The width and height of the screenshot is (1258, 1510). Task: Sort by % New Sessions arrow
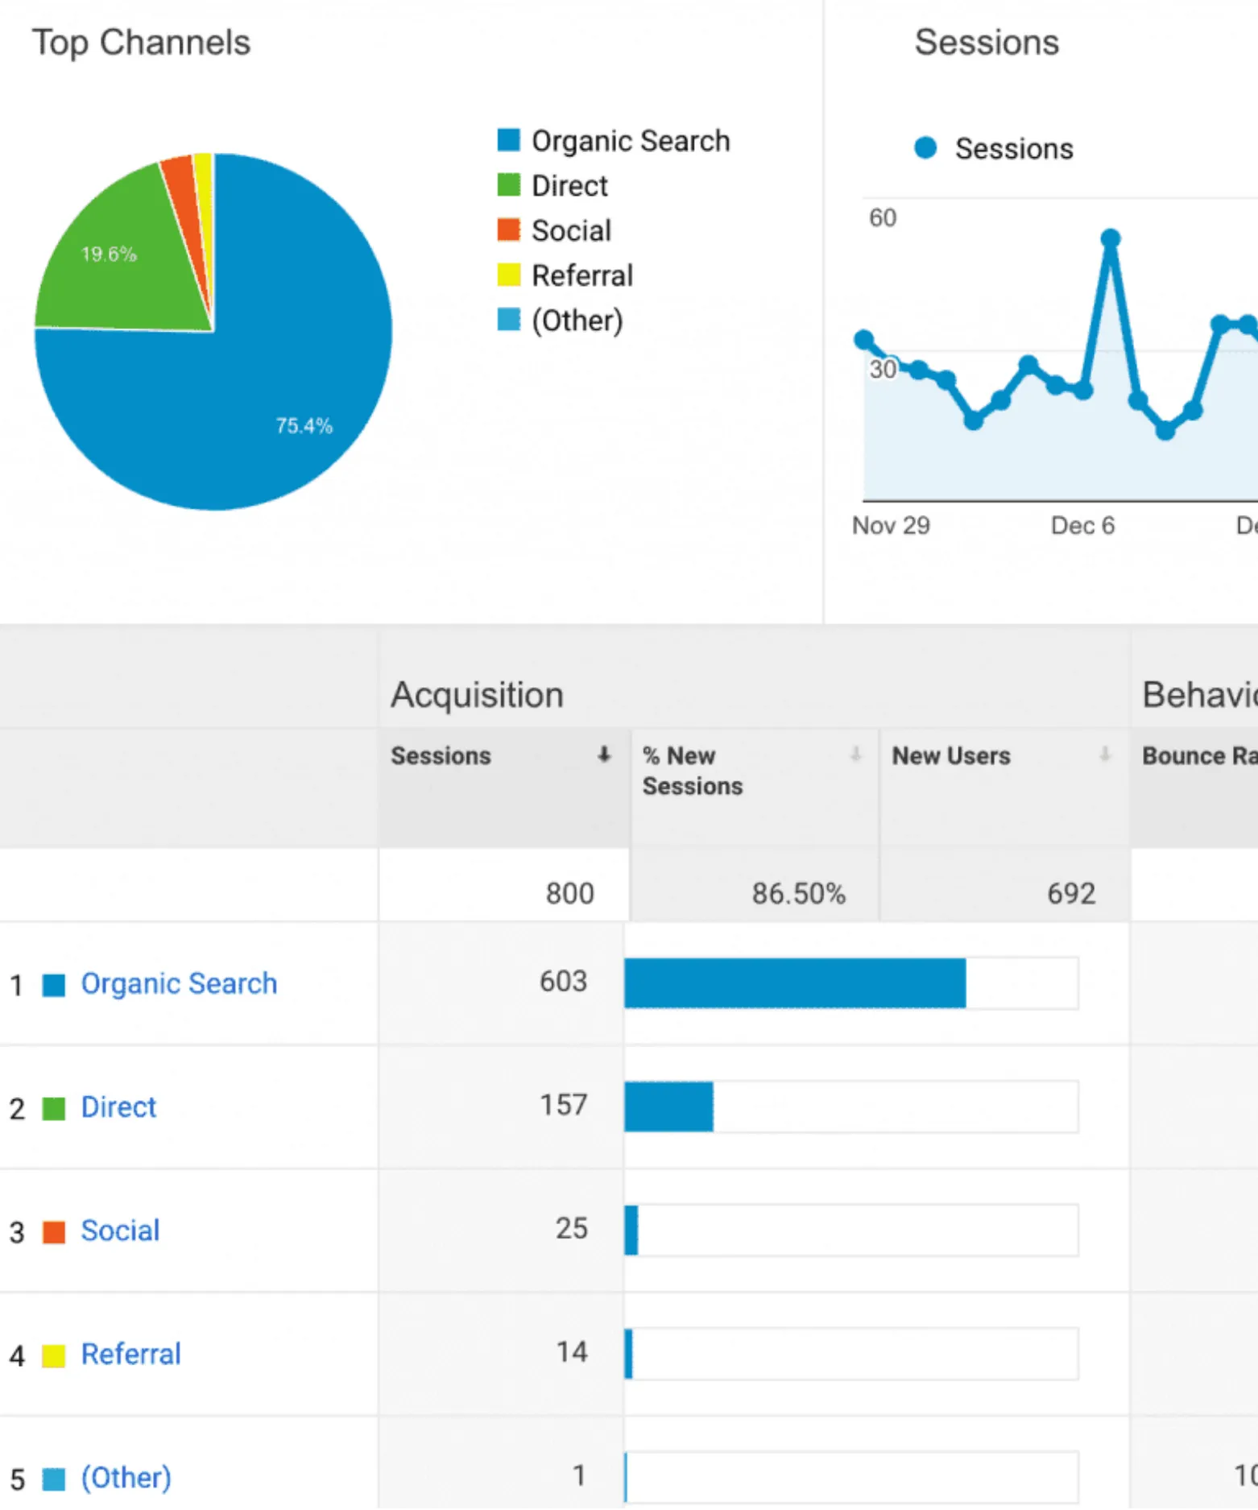click(x=855, y=755)
